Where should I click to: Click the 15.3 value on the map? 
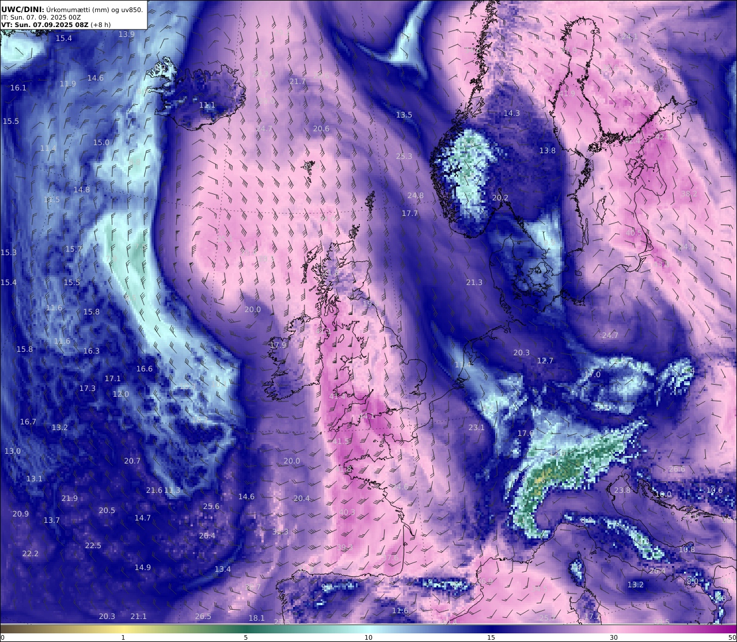click(x=9, y=252)
